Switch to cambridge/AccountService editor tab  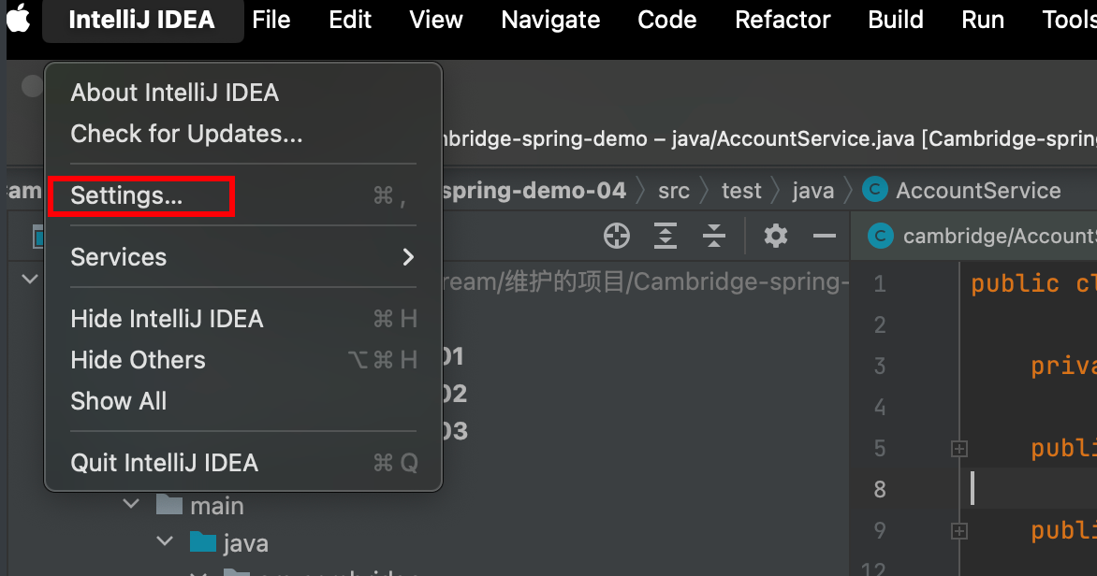[983, 237]
